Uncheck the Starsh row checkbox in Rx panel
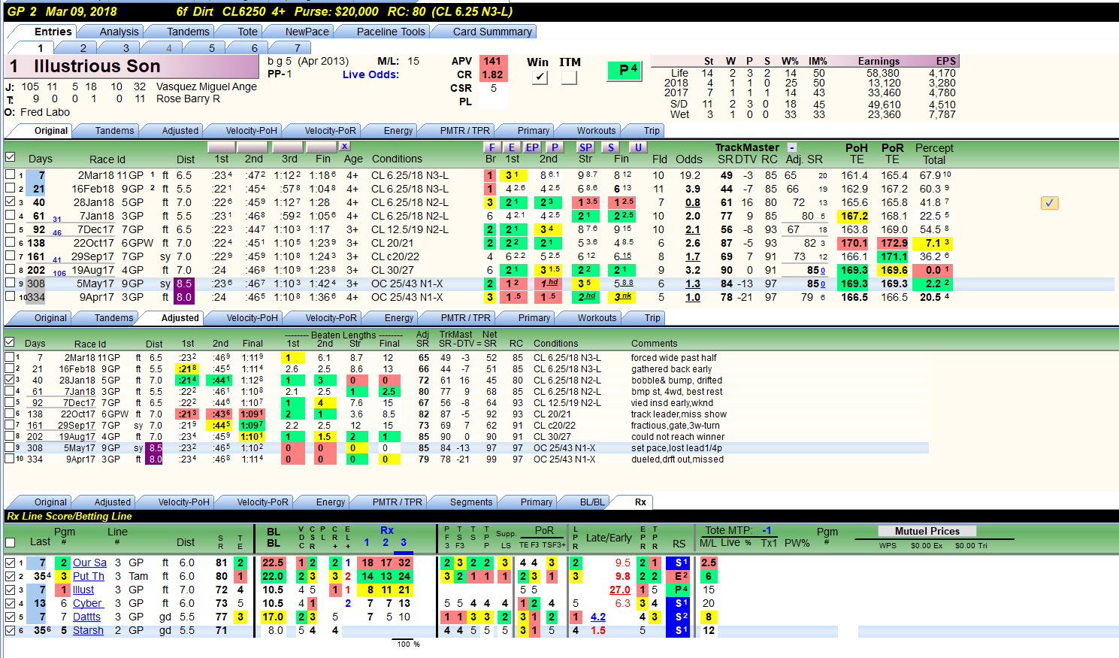This screenshot has height=658, width=1119. coord(10,630)
